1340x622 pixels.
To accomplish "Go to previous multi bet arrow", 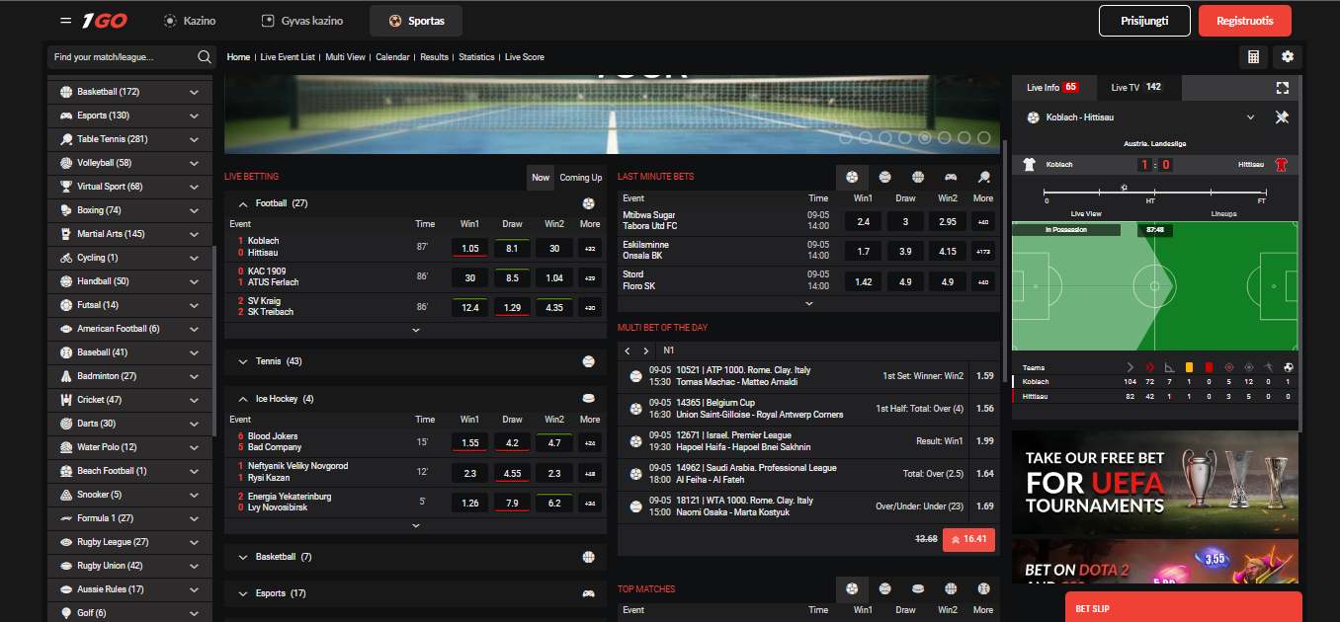I will 628,350.
